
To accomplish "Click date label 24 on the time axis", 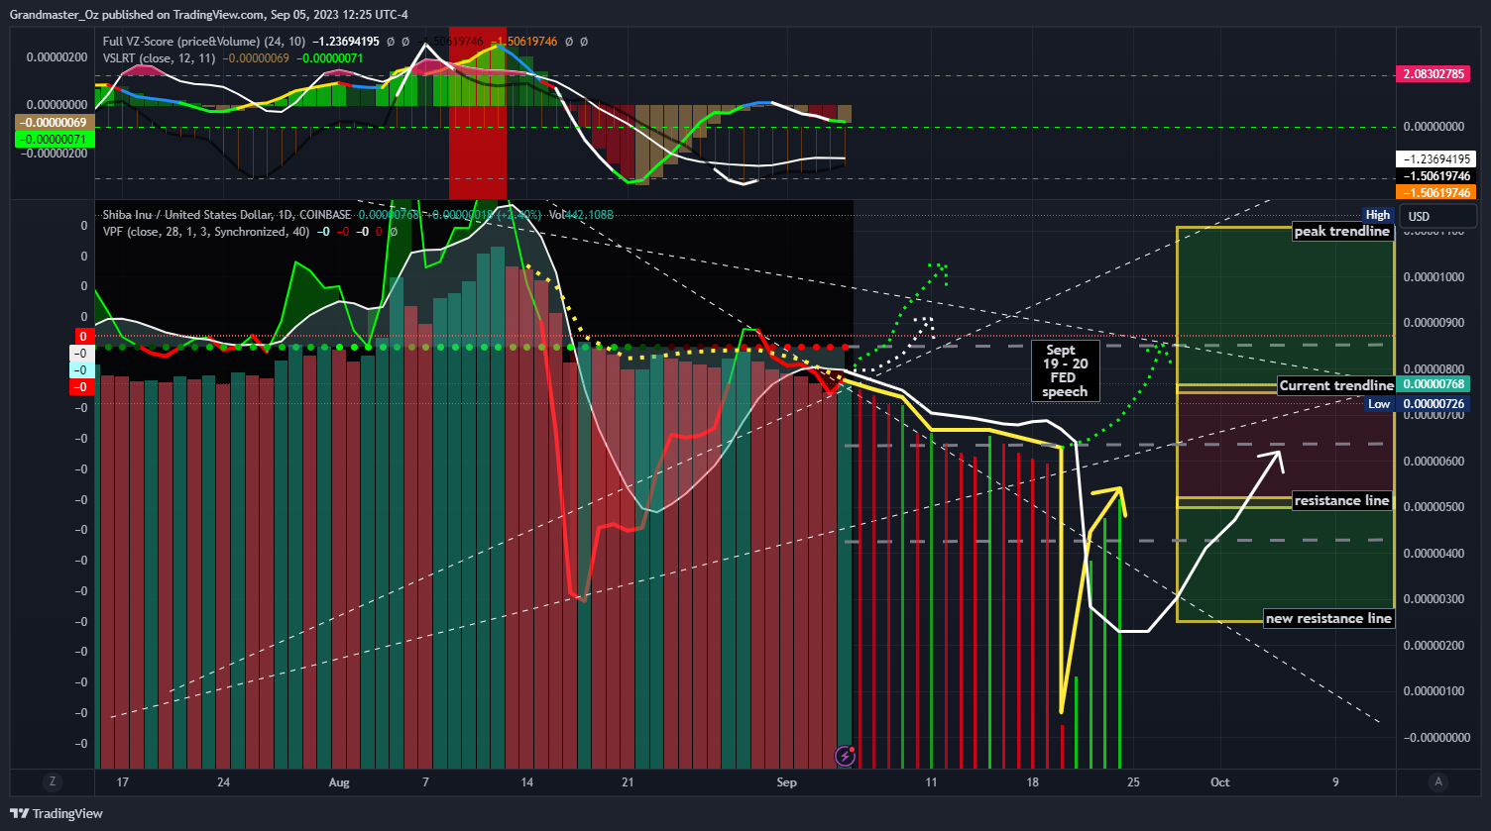I will coord(224,782).
